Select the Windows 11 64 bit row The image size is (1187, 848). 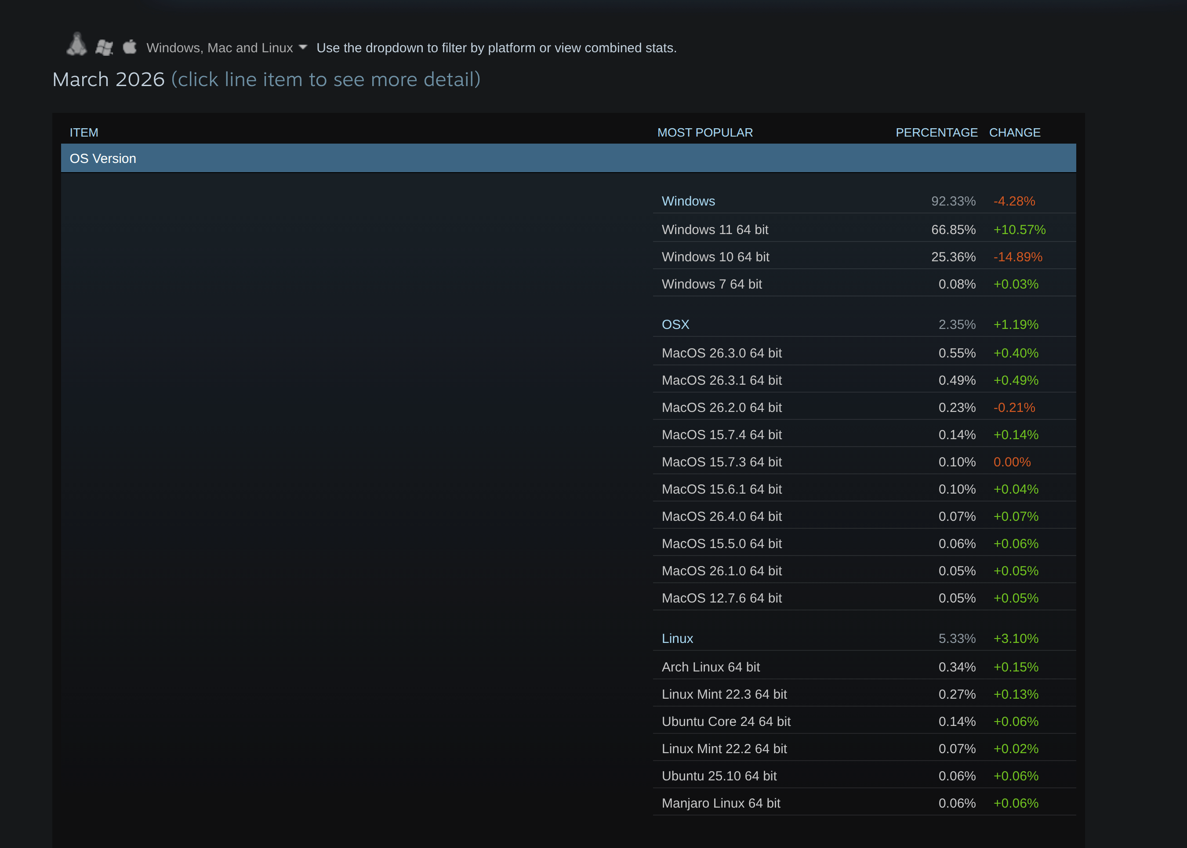[x=715, y=230]
